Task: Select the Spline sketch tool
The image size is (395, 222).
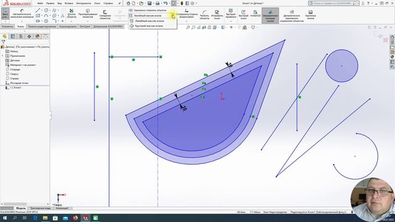Action: point(54,10)
